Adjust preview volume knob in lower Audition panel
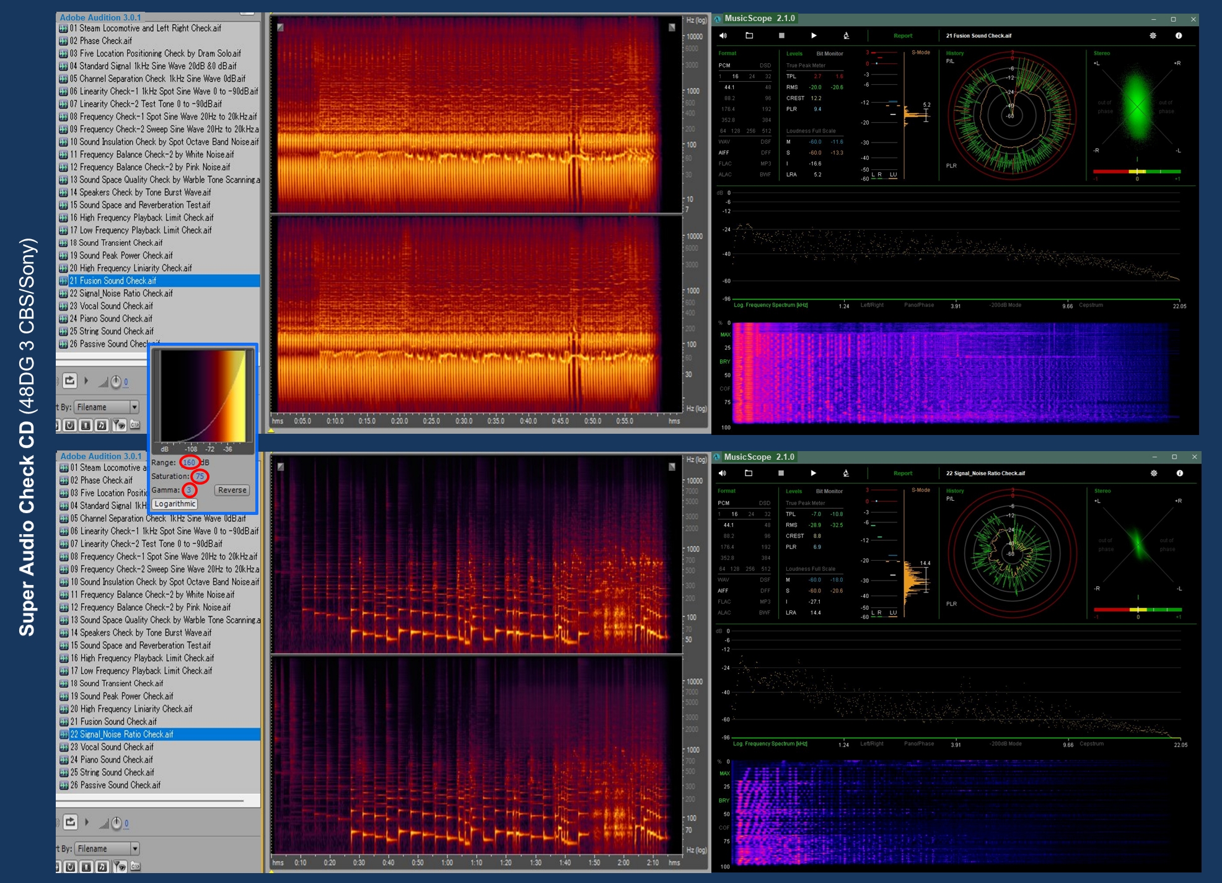Viewport: 1222px width, 883px height. pos(116,824)
